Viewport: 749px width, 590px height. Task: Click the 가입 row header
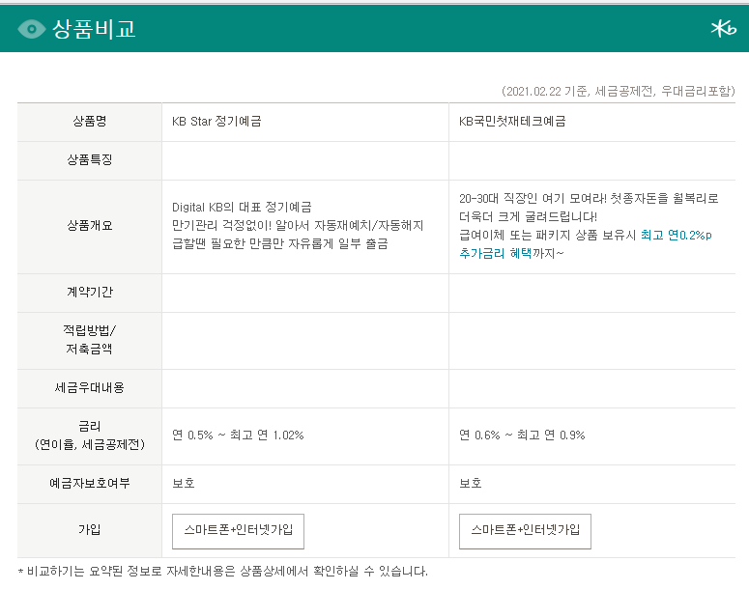click(89, 529)
